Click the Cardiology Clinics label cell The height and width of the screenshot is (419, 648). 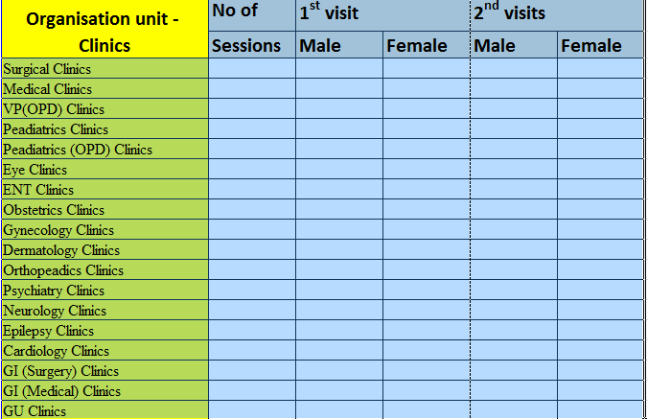[57, 351]
